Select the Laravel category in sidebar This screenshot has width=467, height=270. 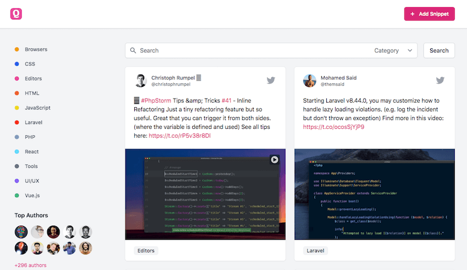coord(34,122)
